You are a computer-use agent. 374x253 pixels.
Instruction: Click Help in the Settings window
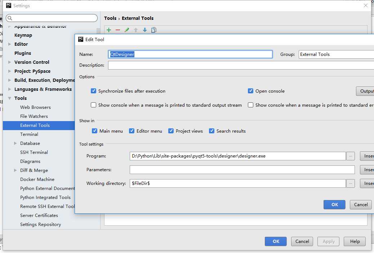pyautogui.click(x=355, y=241)
